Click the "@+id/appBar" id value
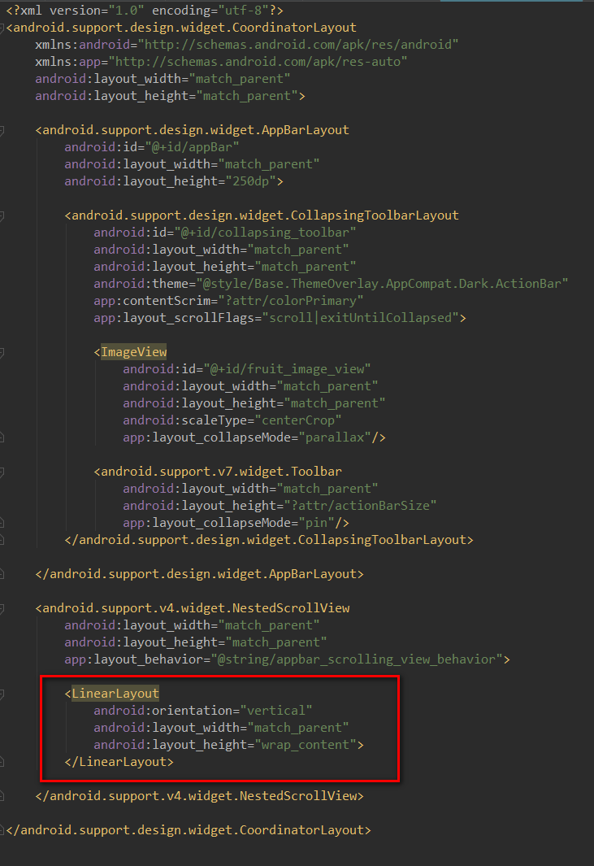The image size is (594, 866). pos(192,147)
